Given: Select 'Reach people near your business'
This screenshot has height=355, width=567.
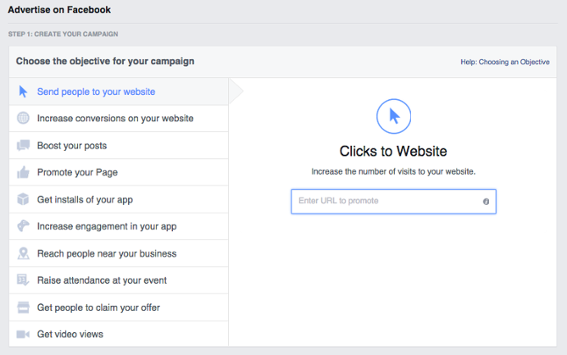Looking at the screenshot, I should pos(119,253).
